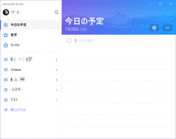Open the first blurred list with count 3

tap(31, 59)
